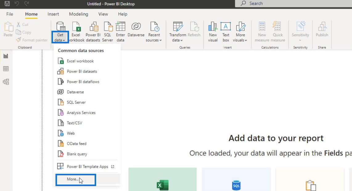The height and width of the screenshot is (191, 352).
Task: Click the Format painter tool
Action: pos(32,40)
